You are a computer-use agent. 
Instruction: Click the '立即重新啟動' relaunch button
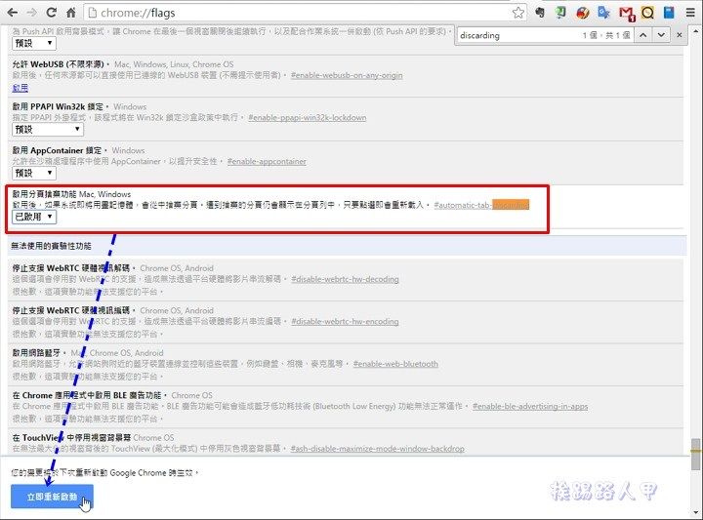click(52, 497)
